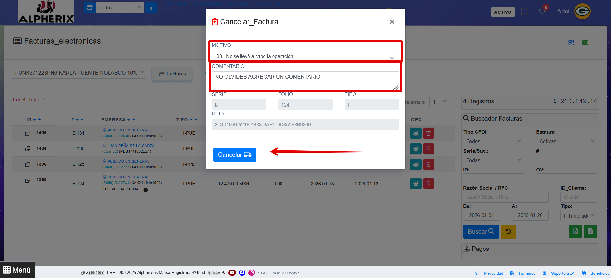
Task: Switch to the Facturas tab
Action: click(172, 74)
